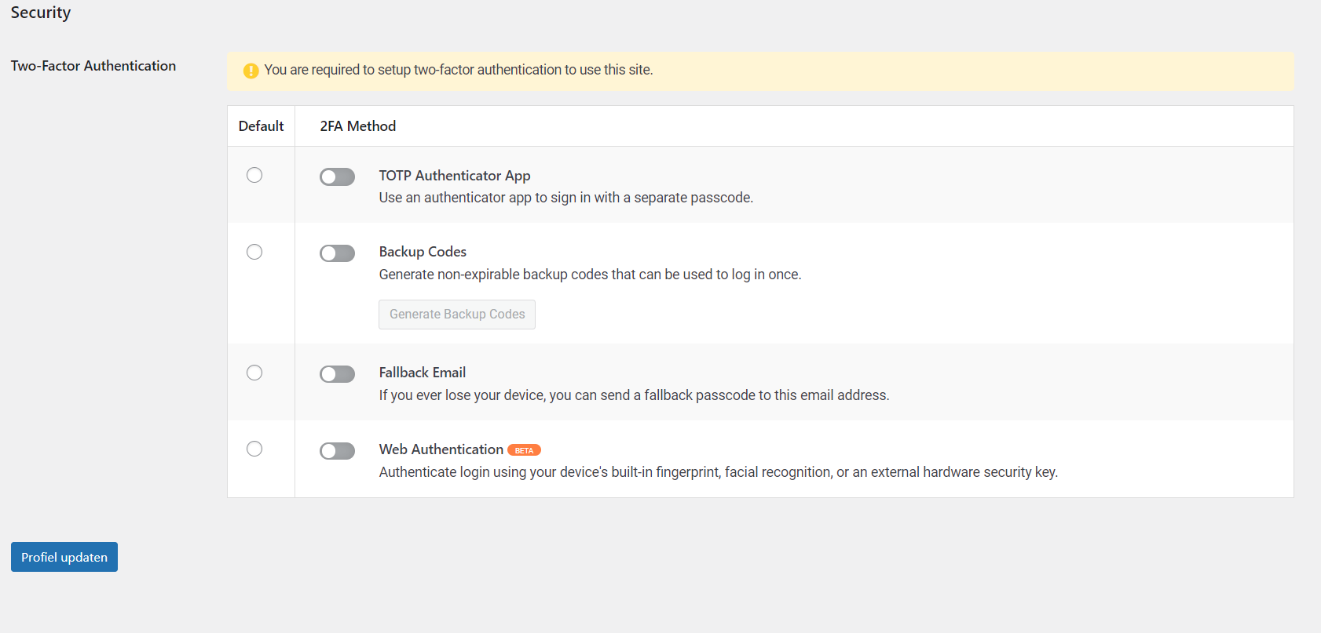Click the yellow warning icon in the notice

(251, 71)
